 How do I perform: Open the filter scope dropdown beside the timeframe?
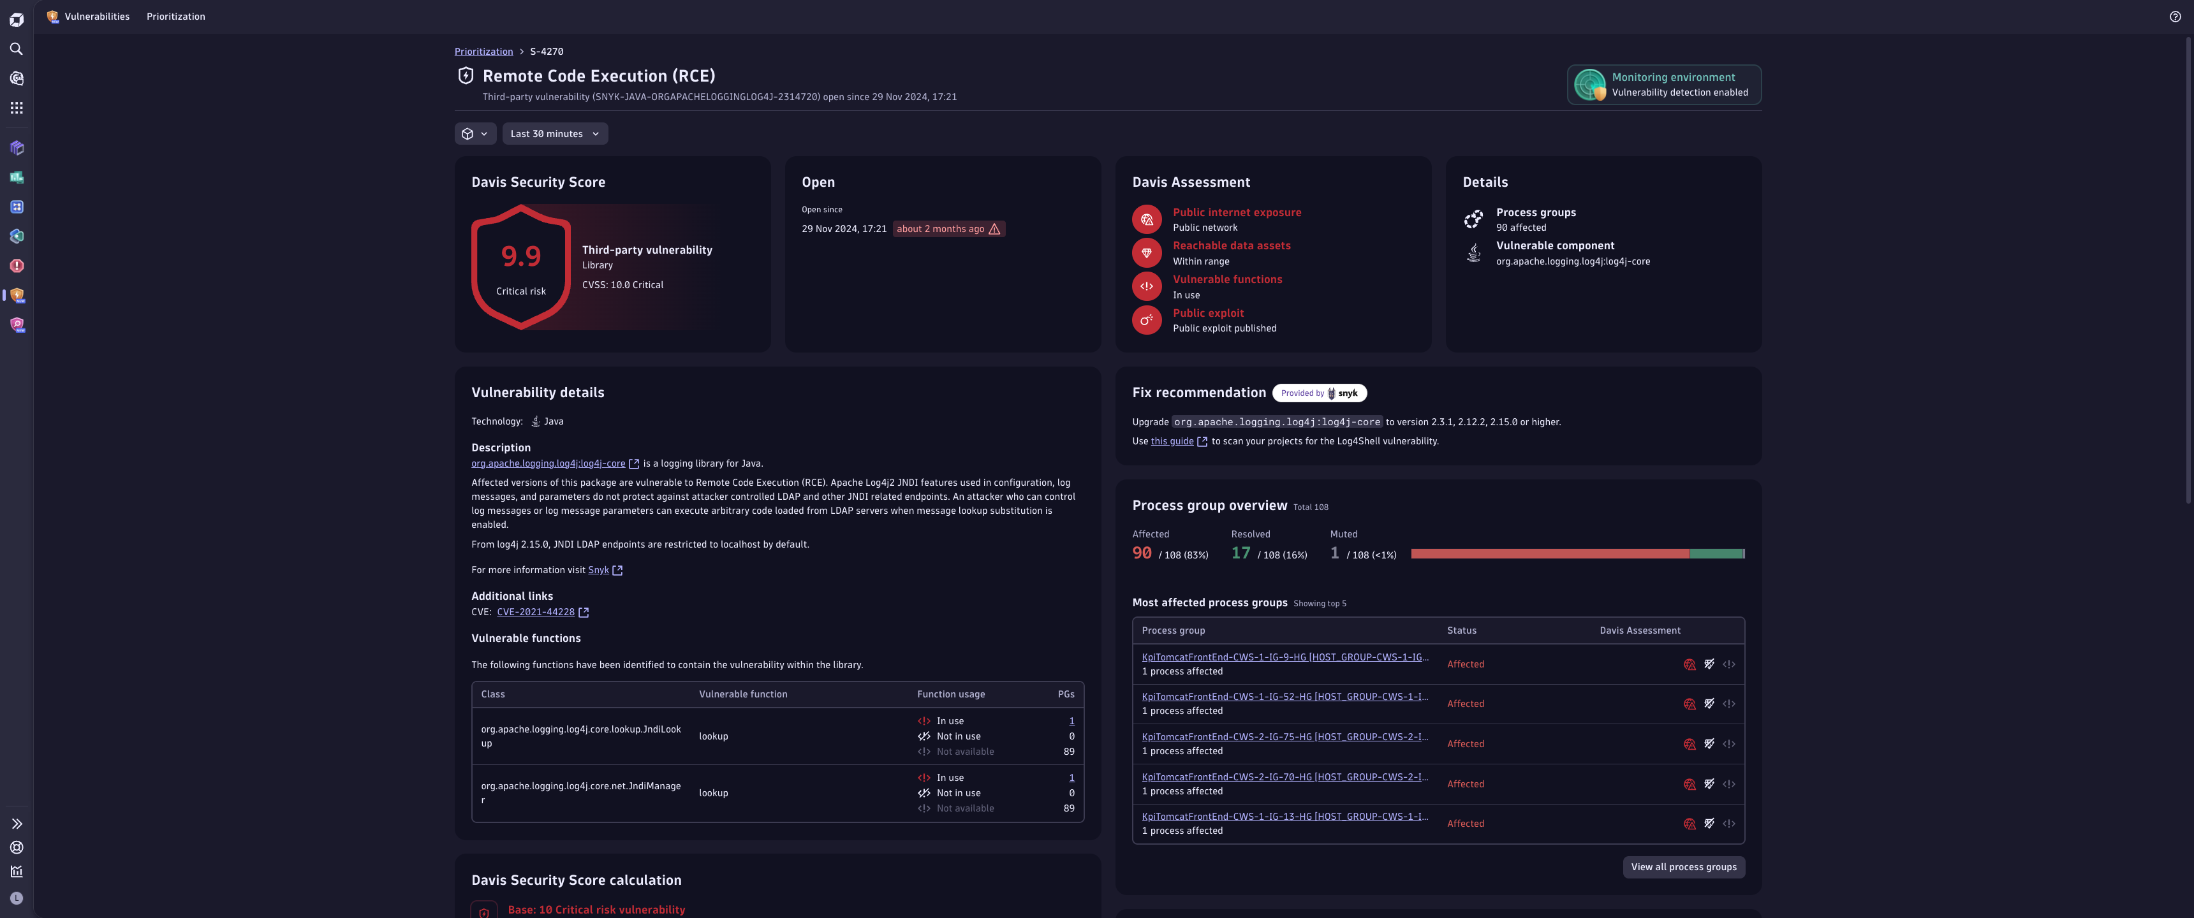[475, 134]
